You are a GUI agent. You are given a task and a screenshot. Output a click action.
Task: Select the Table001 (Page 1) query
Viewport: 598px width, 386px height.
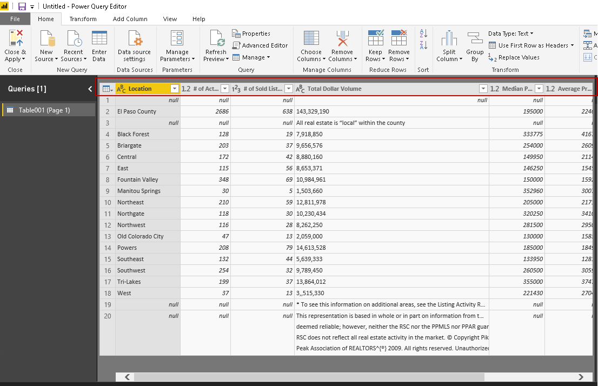click(x=44, y=110)
